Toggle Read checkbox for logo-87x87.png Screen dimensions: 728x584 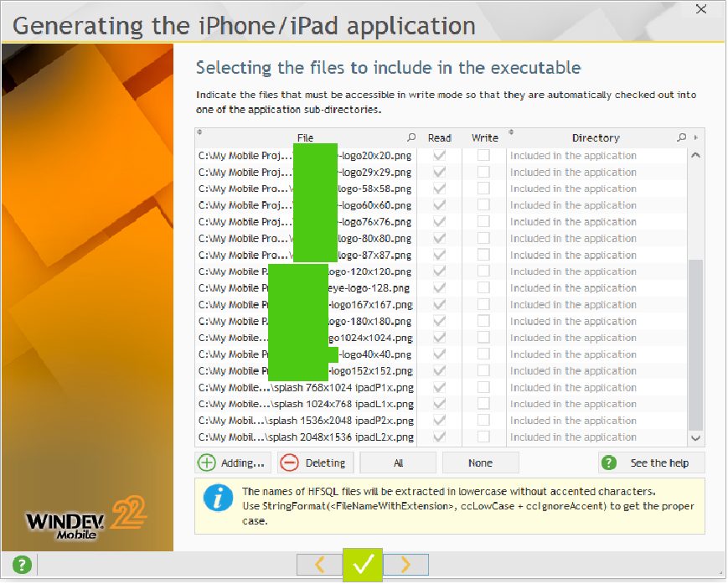point(439,256)
